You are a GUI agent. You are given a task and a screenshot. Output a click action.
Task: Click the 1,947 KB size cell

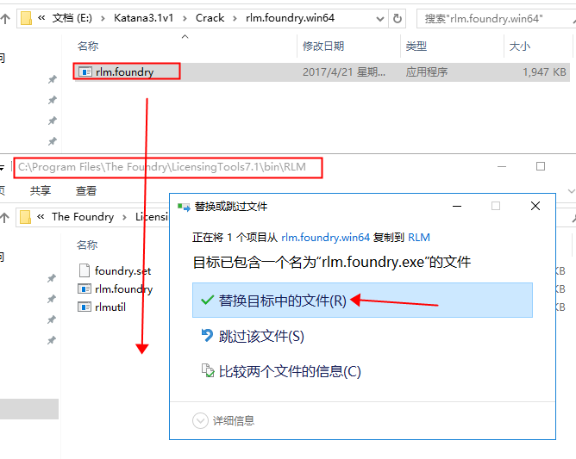(544, 72)
